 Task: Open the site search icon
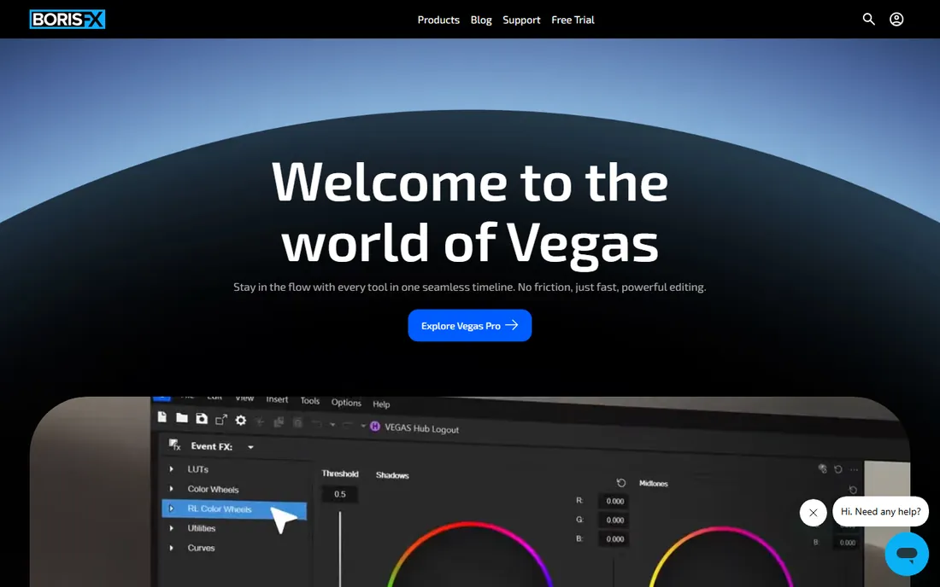tap(868, 19)
